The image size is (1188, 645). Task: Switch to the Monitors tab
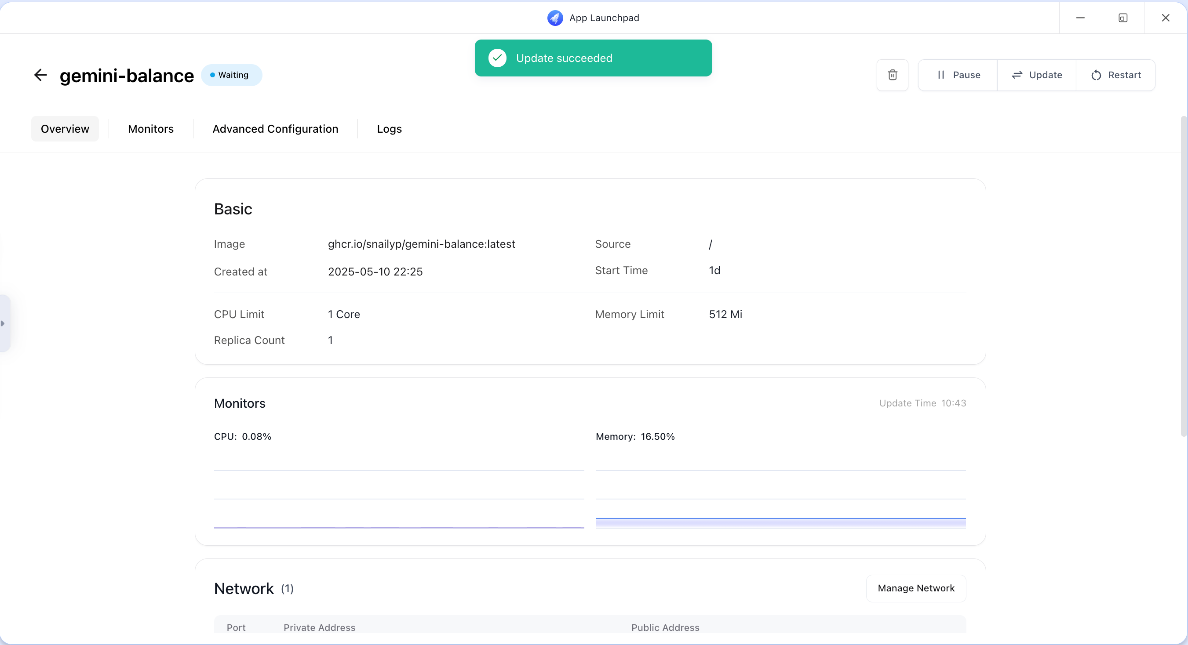[151, 129]
